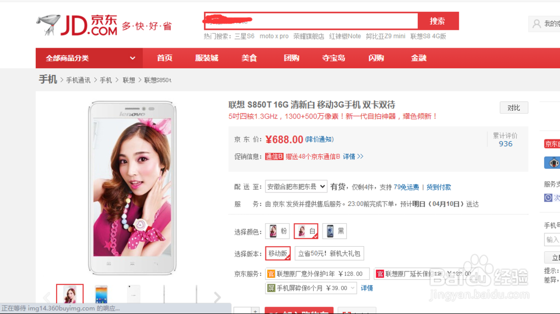Open JD service 详情 link
This screenshot has width=560, height=314.
click(367, 288)
